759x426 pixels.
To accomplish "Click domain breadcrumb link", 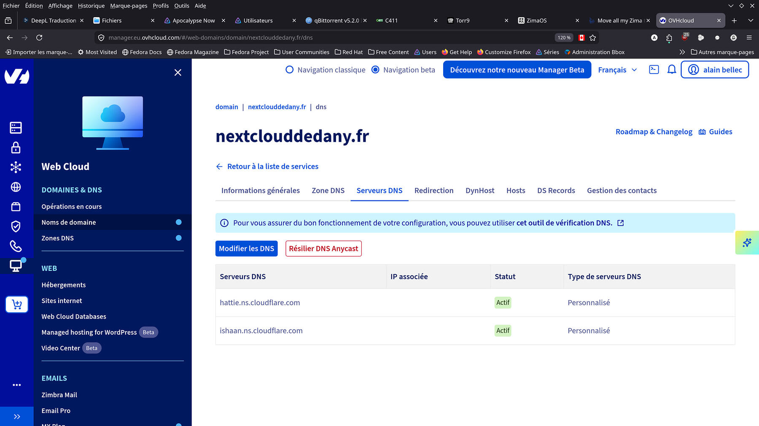I will [227, 107].
